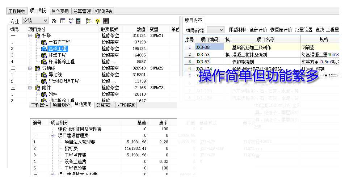Open the lower 打印报表 tab
Screen dimensions: 362x181
coord(126,105)
